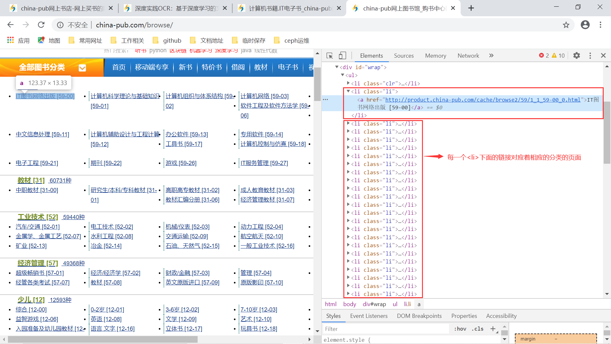Screen dimensions: 611x344
Task: Activate the DevTools inspect element tool
Action: [330, 56]
